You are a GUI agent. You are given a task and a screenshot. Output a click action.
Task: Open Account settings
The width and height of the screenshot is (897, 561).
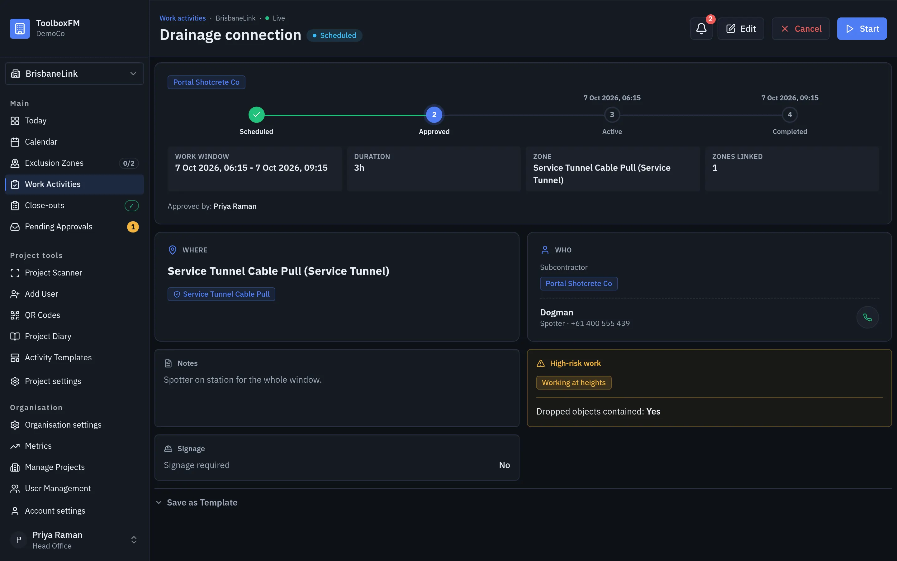point(74,511)
